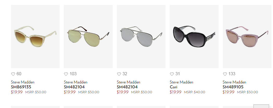Viewport: 273px width, 108px height.
Task: Open the cream cat-eye sunglasses image
Action: tap(35, 36)
